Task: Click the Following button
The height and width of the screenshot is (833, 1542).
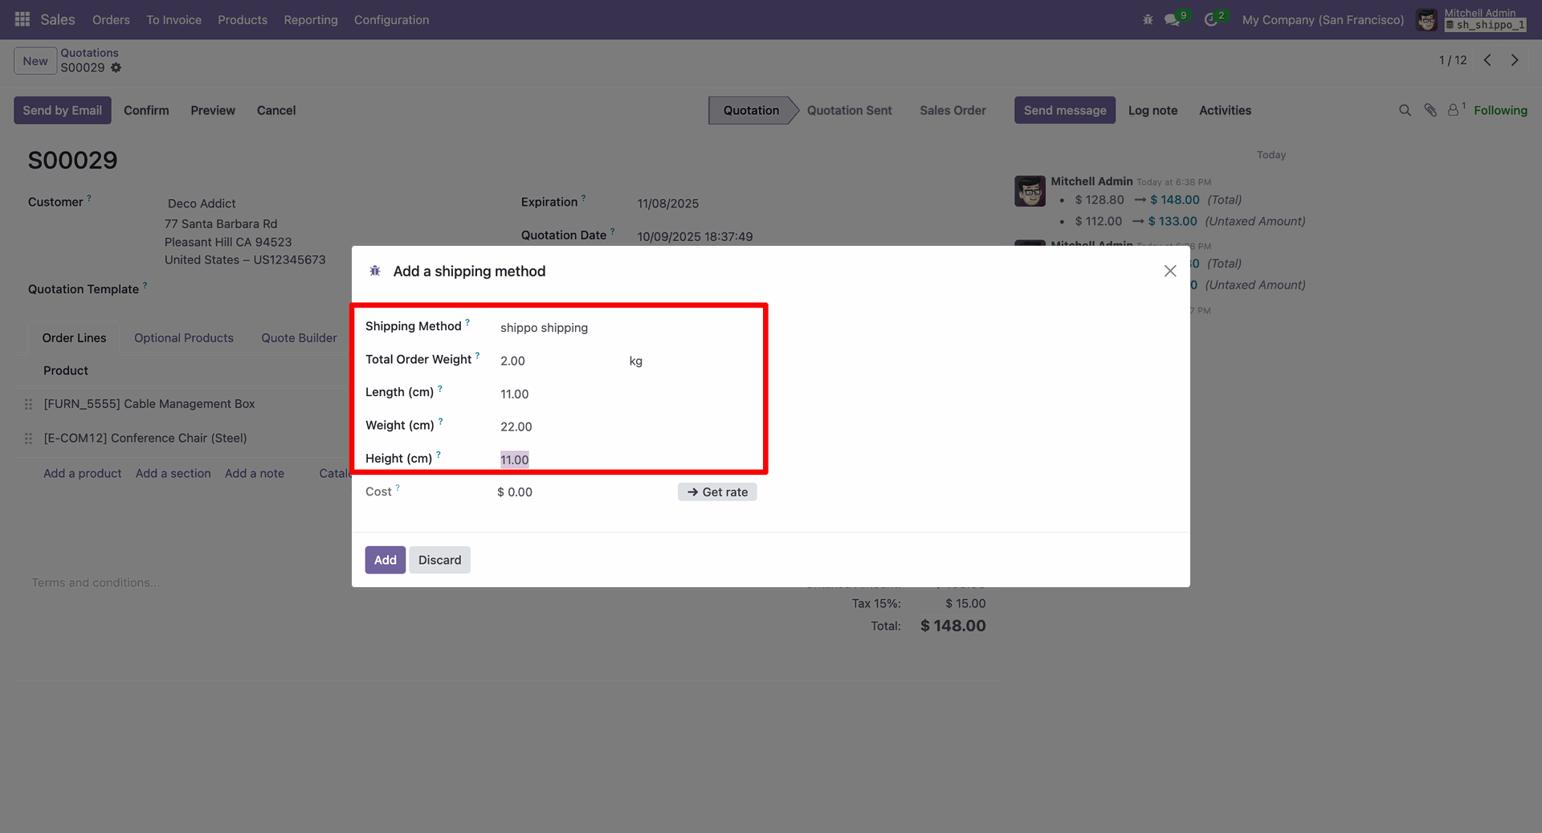Action: point(1500,110)
